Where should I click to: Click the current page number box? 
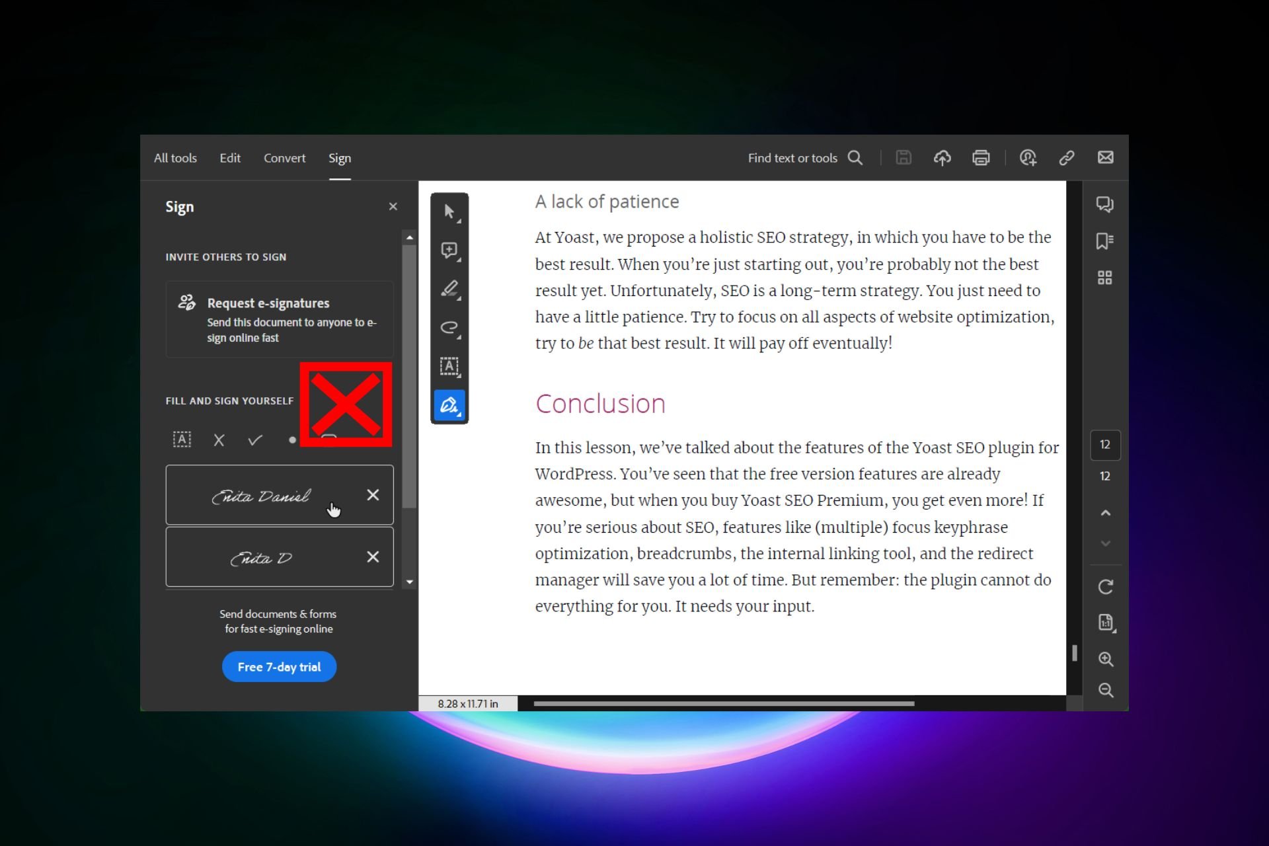tap(1105, 445)
